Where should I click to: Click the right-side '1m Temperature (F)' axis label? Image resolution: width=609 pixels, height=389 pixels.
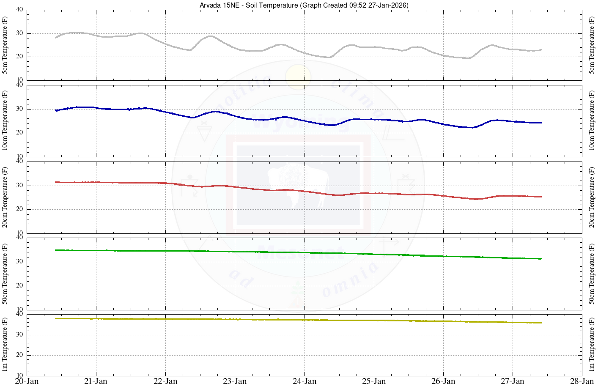(x=592, y=345)
